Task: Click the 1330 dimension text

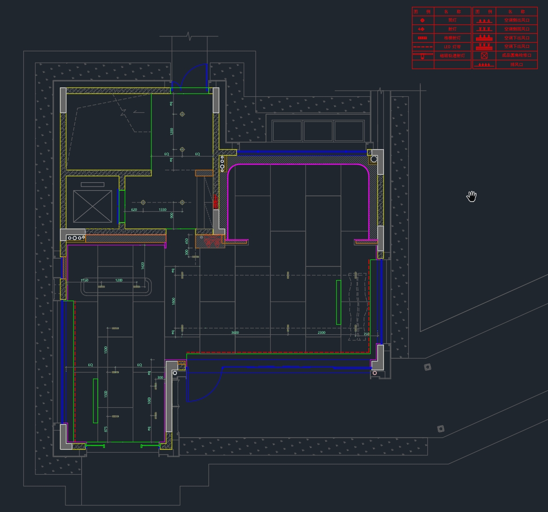Action: [162, 209]
